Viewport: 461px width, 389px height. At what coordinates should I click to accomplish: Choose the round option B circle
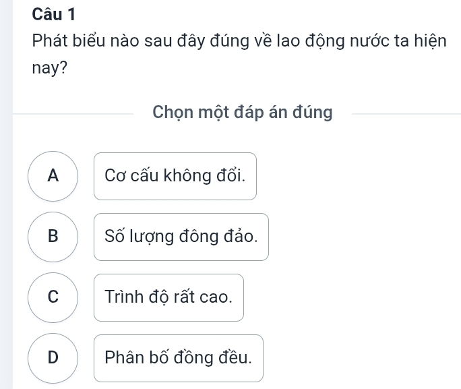coord(53,237)
